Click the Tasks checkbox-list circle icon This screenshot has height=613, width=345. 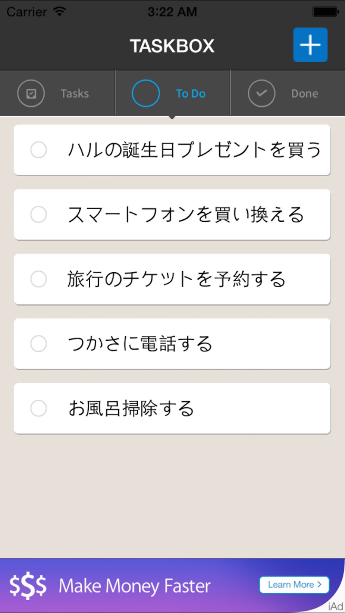[31, 93]
